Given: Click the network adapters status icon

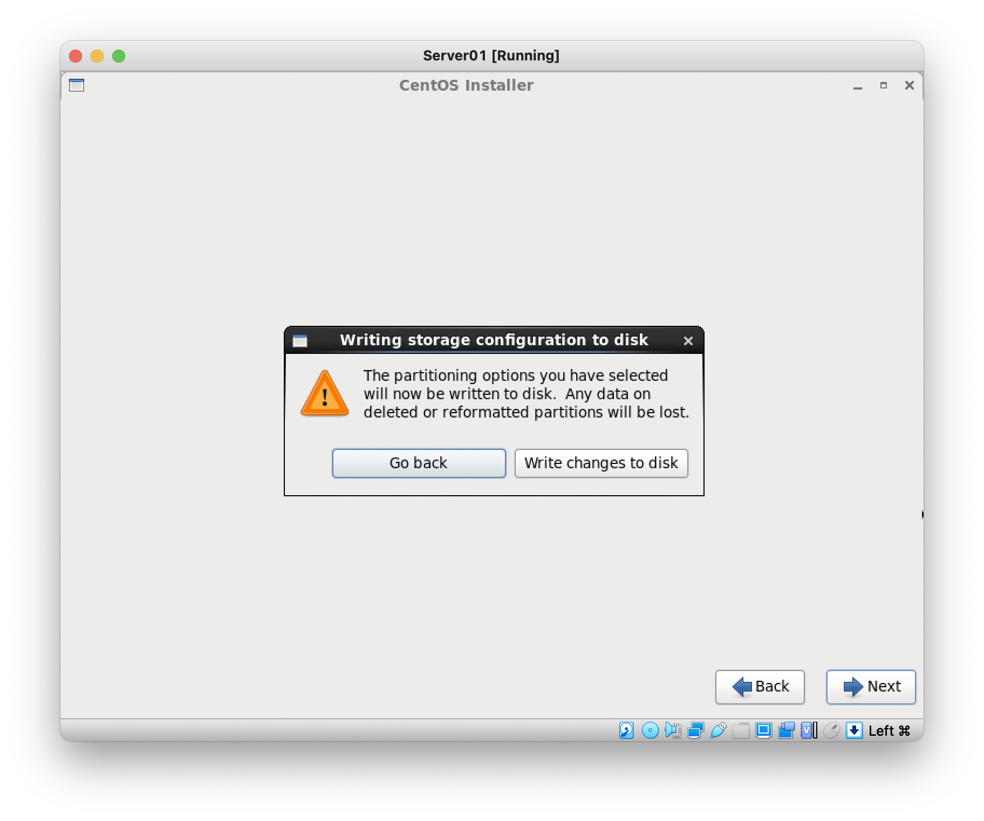Looking at the screenshot, I should [695, 730].
